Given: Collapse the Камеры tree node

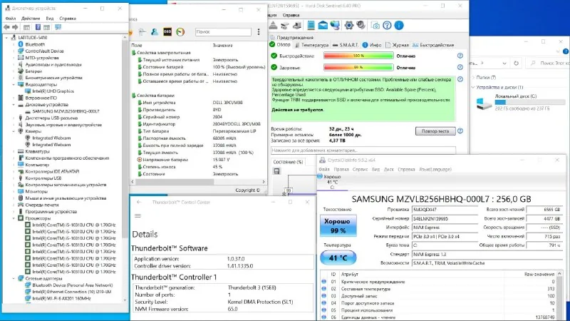Looking at the screenshot, I should point(14,131).
